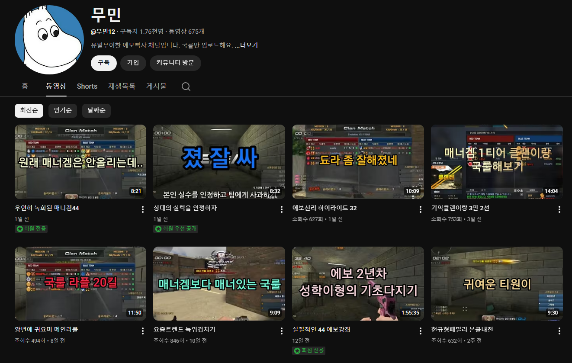Switch to the Shorts tab
572x363 pixels.
[x=87, y=86]
